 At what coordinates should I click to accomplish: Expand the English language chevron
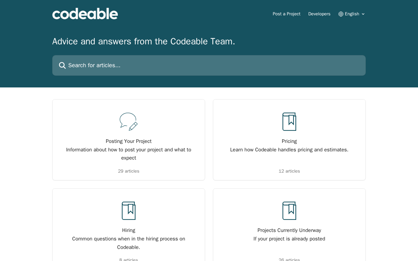(x=363, y=14)
